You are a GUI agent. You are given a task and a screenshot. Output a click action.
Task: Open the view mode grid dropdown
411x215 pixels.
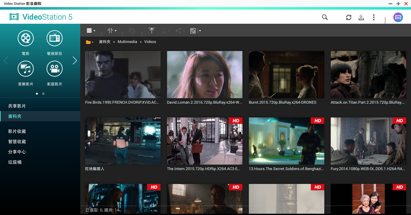tap(91, 30)
